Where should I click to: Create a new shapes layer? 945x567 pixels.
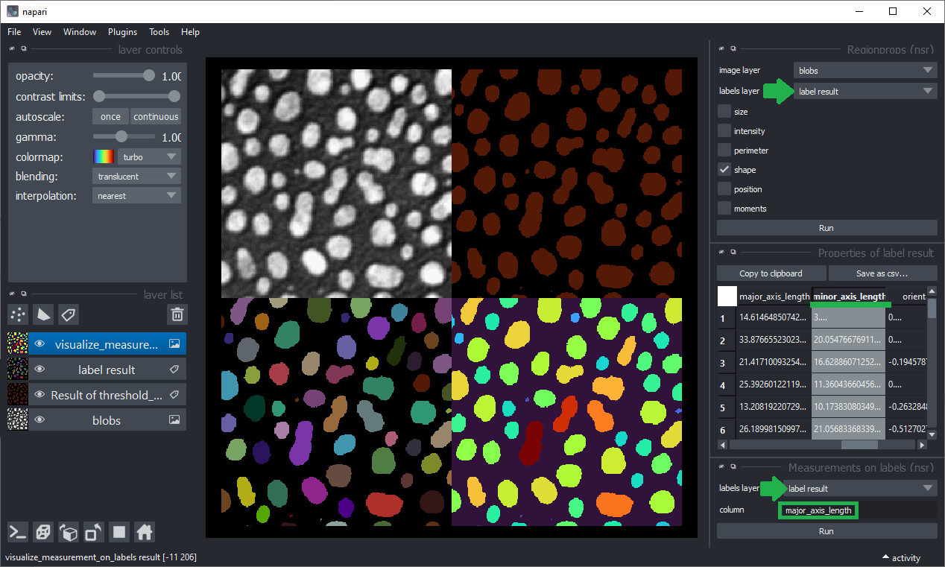coord(43,314)
